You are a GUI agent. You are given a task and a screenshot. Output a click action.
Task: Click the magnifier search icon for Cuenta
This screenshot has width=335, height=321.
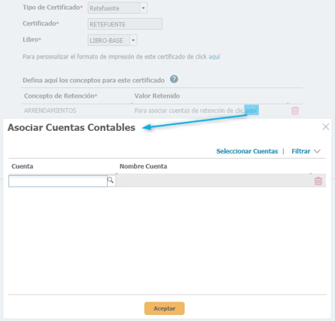[x=111, y=180]
